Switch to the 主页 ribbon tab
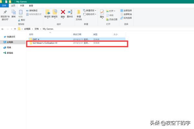This screenshot has width=194, height=129. click(13, 6)
